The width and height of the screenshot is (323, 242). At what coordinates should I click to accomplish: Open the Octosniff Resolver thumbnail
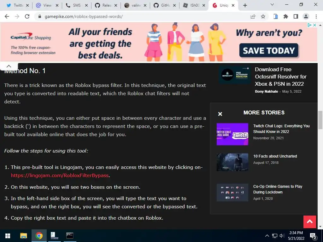click(x=235, y=75)
